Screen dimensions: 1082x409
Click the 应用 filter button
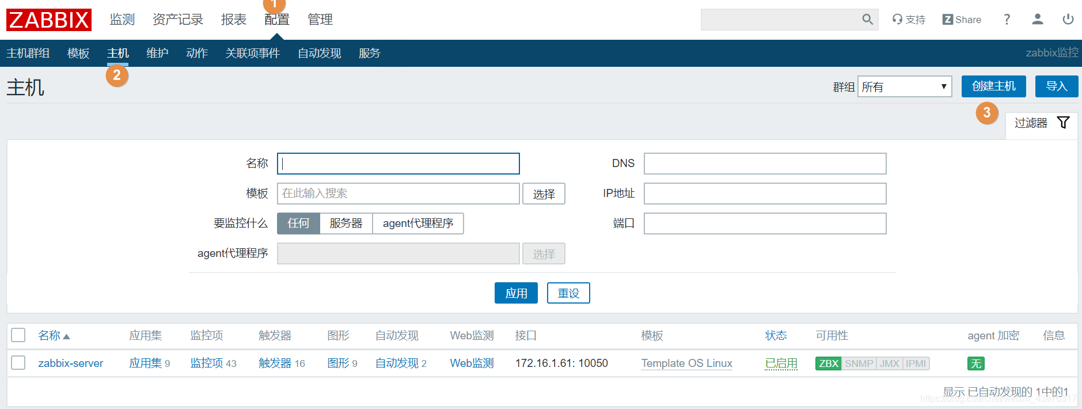tap(516, 293)
